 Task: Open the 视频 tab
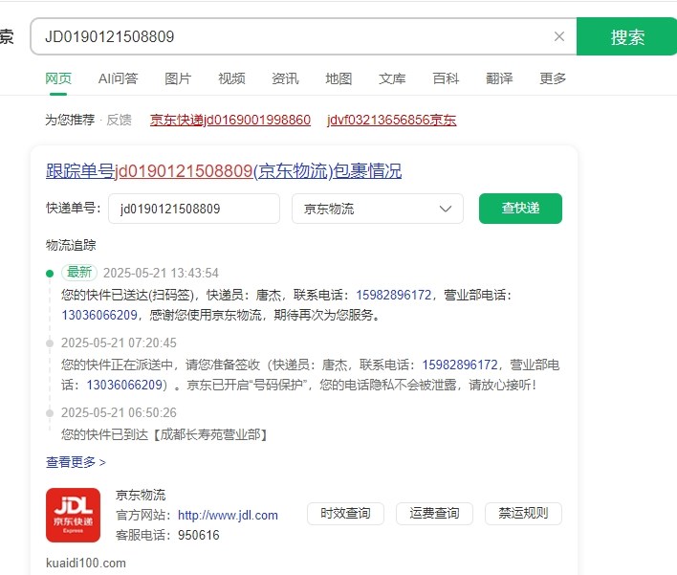pyautogui.click(x=231, y=78)
